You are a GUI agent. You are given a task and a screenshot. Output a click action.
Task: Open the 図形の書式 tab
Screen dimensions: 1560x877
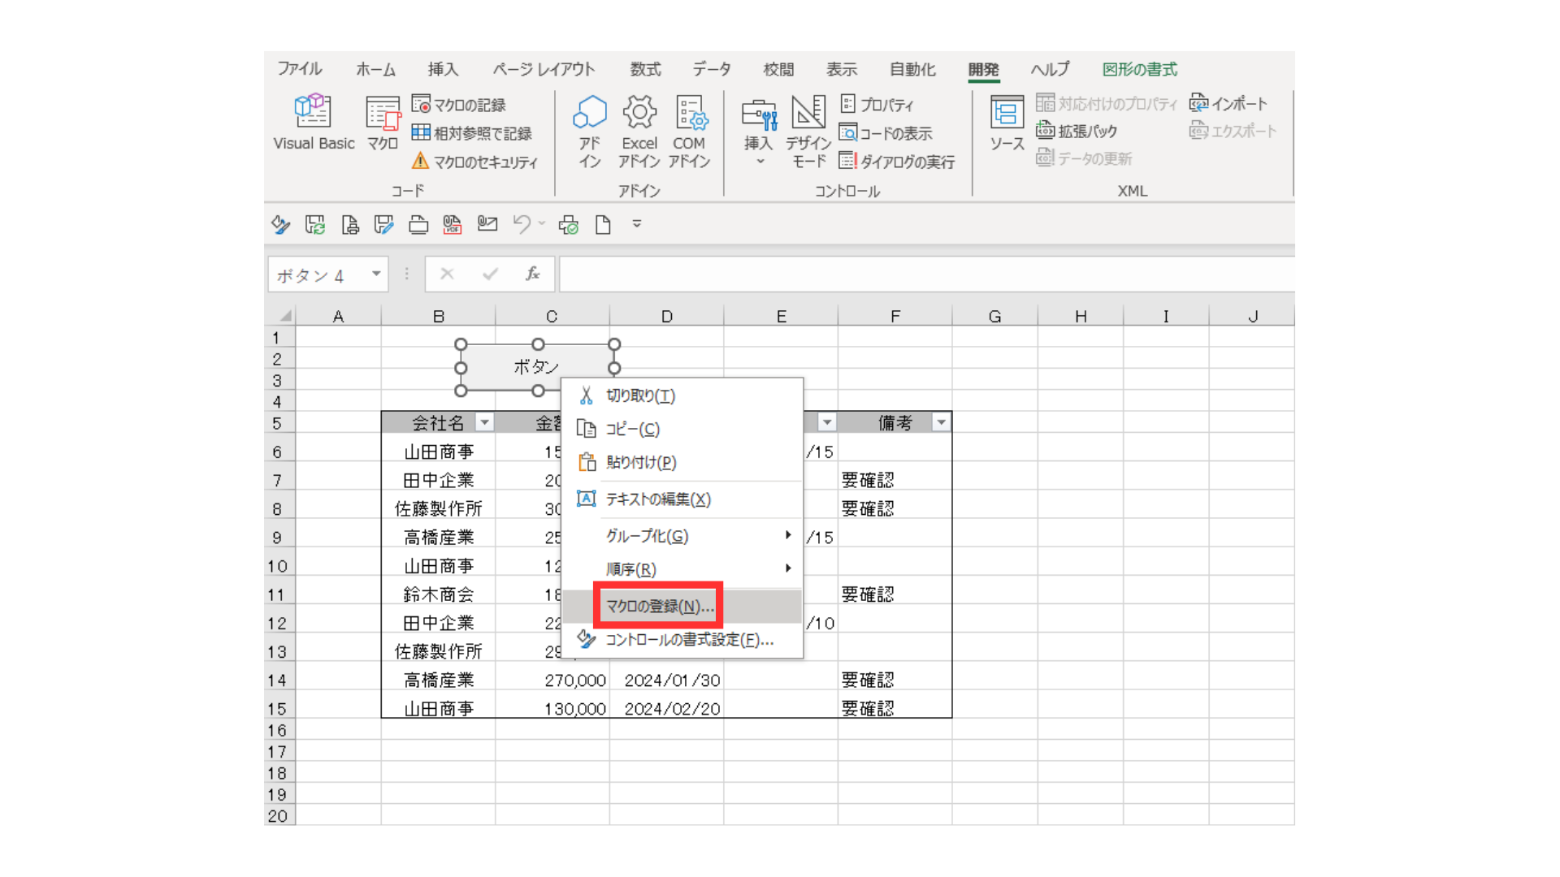1139,69
